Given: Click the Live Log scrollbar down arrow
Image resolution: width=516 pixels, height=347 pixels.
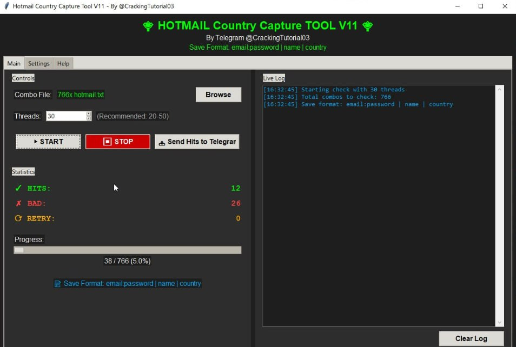Looking at the screenshot, I should click(x=500, y=322).
